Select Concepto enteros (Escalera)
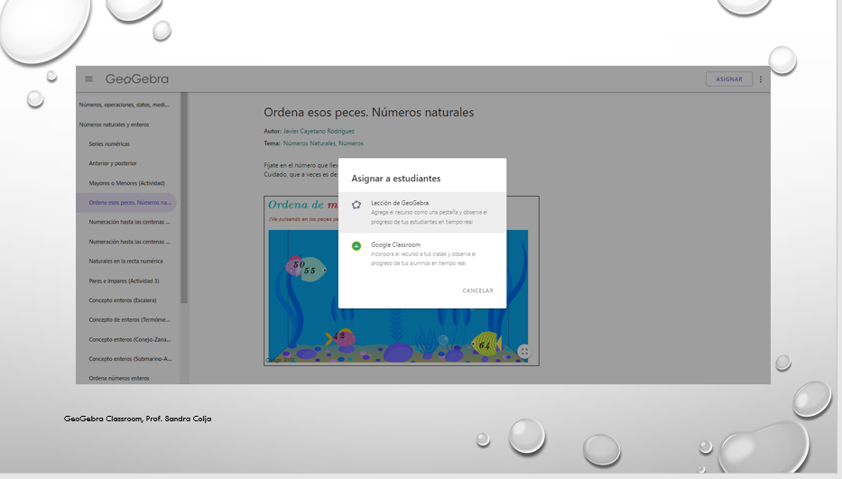 tap(123, 300)
